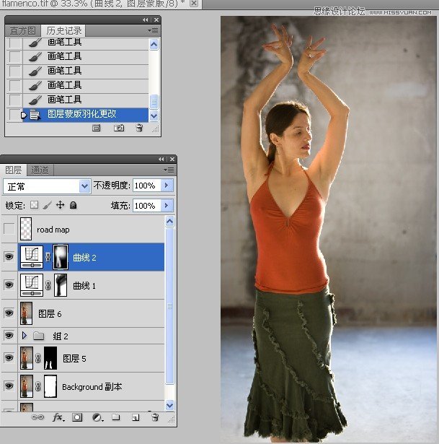The image size is (439, 444).
Task: Switch to the 直方图 tab
Action: pos(22,30)
